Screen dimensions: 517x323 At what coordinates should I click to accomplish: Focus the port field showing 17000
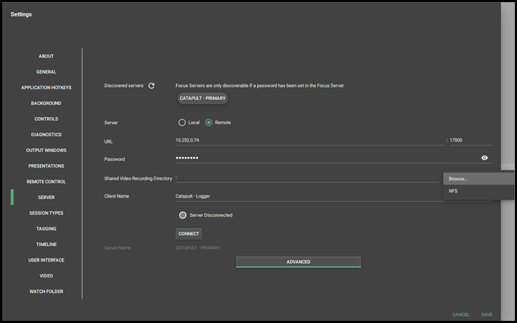pos(471,140)
